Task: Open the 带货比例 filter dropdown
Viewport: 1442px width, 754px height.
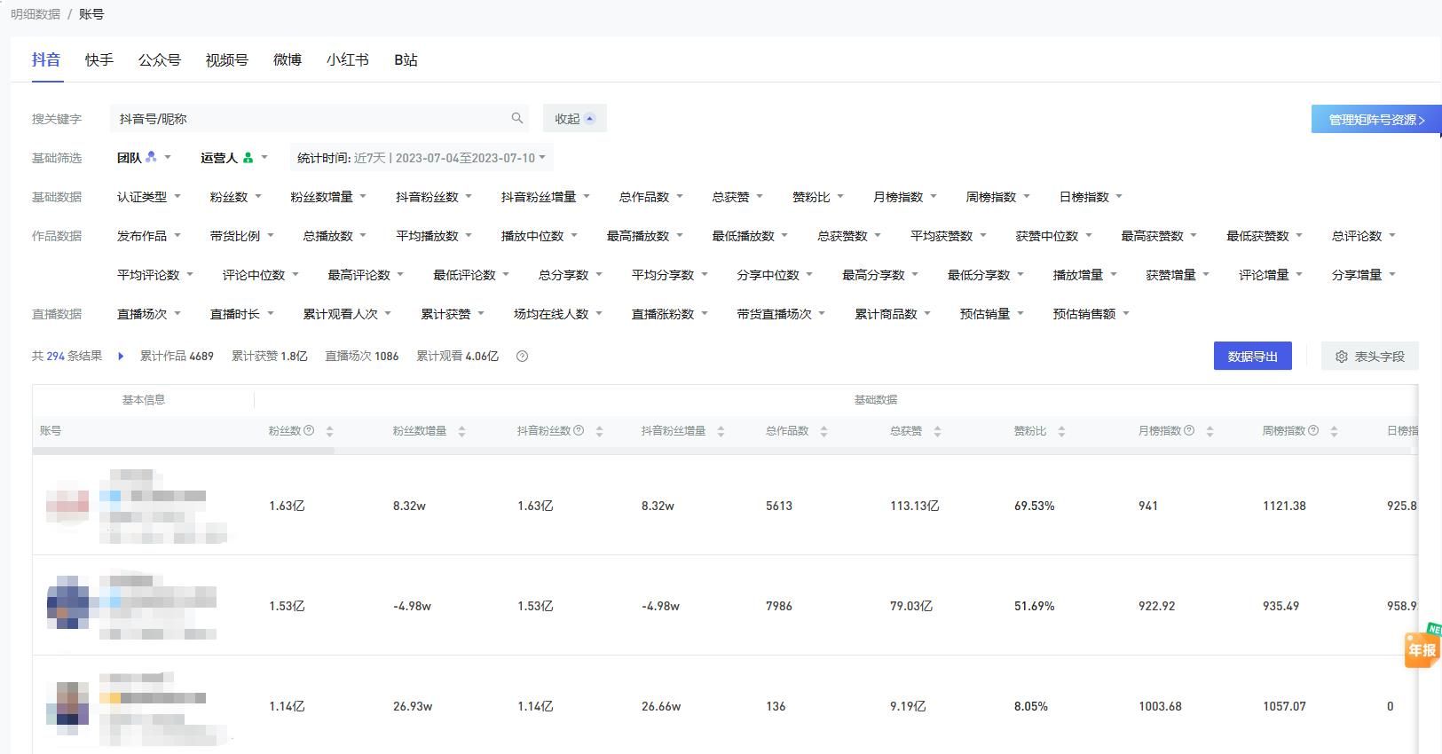Action: [x=241, y=236]
